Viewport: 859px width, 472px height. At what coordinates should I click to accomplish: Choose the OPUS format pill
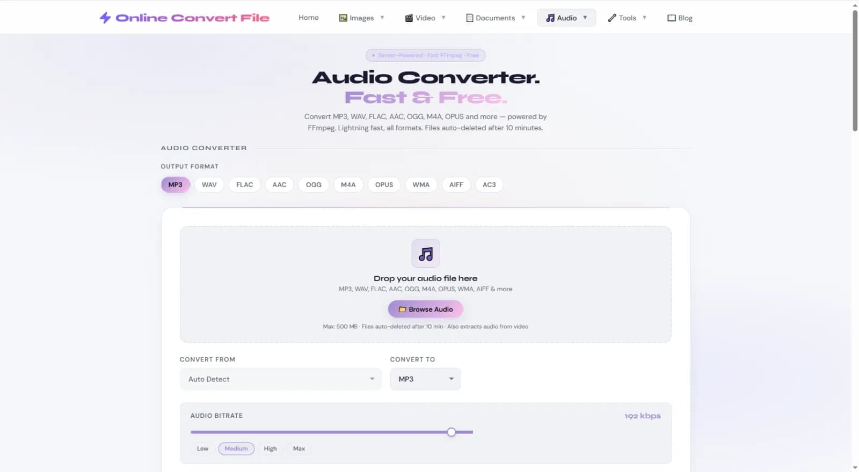tap(384, 185)
